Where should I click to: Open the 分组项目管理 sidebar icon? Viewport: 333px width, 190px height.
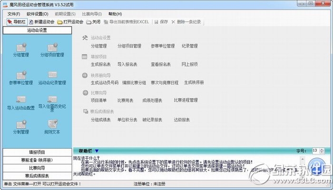(52, 50)
